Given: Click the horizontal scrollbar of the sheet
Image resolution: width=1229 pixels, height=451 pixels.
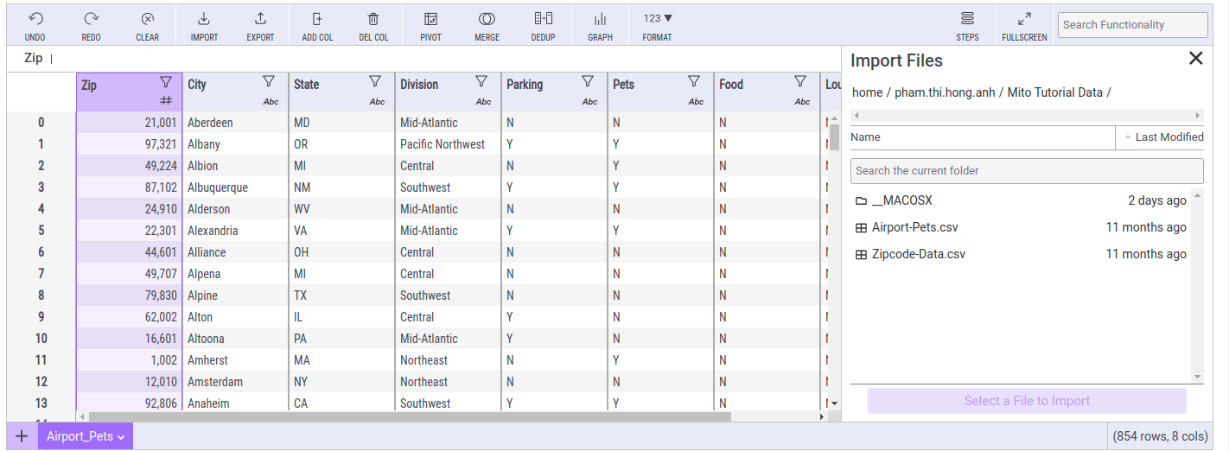Looking at the screenshot, I should pyautogui.click(x=406, y=416).
